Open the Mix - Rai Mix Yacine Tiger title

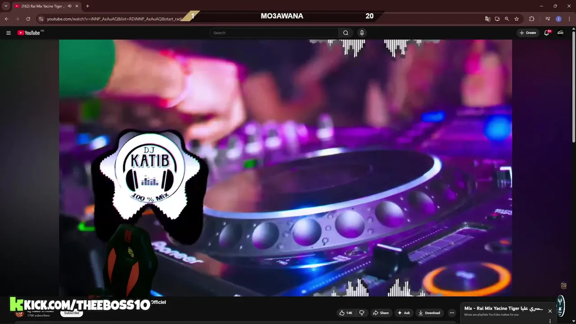[x=504, y=309]
